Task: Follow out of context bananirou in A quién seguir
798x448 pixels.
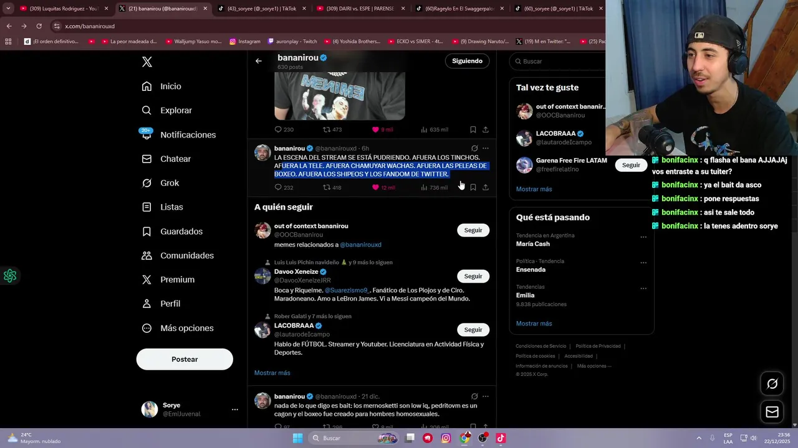Action: tap(473, 230)
